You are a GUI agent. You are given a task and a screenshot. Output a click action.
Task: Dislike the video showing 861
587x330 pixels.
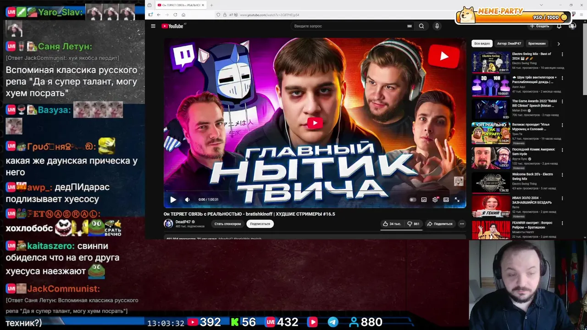point(413,224)
